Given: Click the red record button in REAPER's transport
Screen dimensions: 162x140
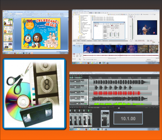Looking at the screenshot, I should coord(80,108).
